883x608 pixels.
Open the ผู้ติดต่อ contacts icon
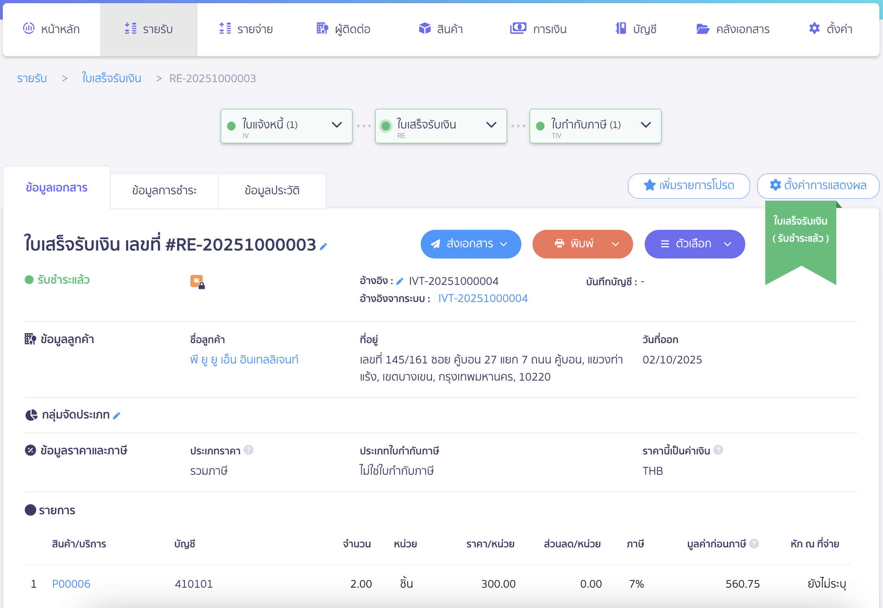322,28
